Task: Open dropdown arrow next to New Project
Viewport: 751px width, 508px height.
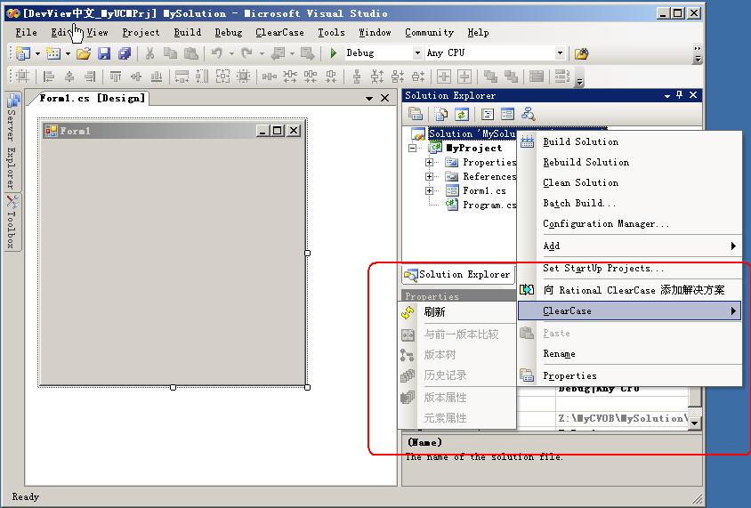Action: (37, 53)
